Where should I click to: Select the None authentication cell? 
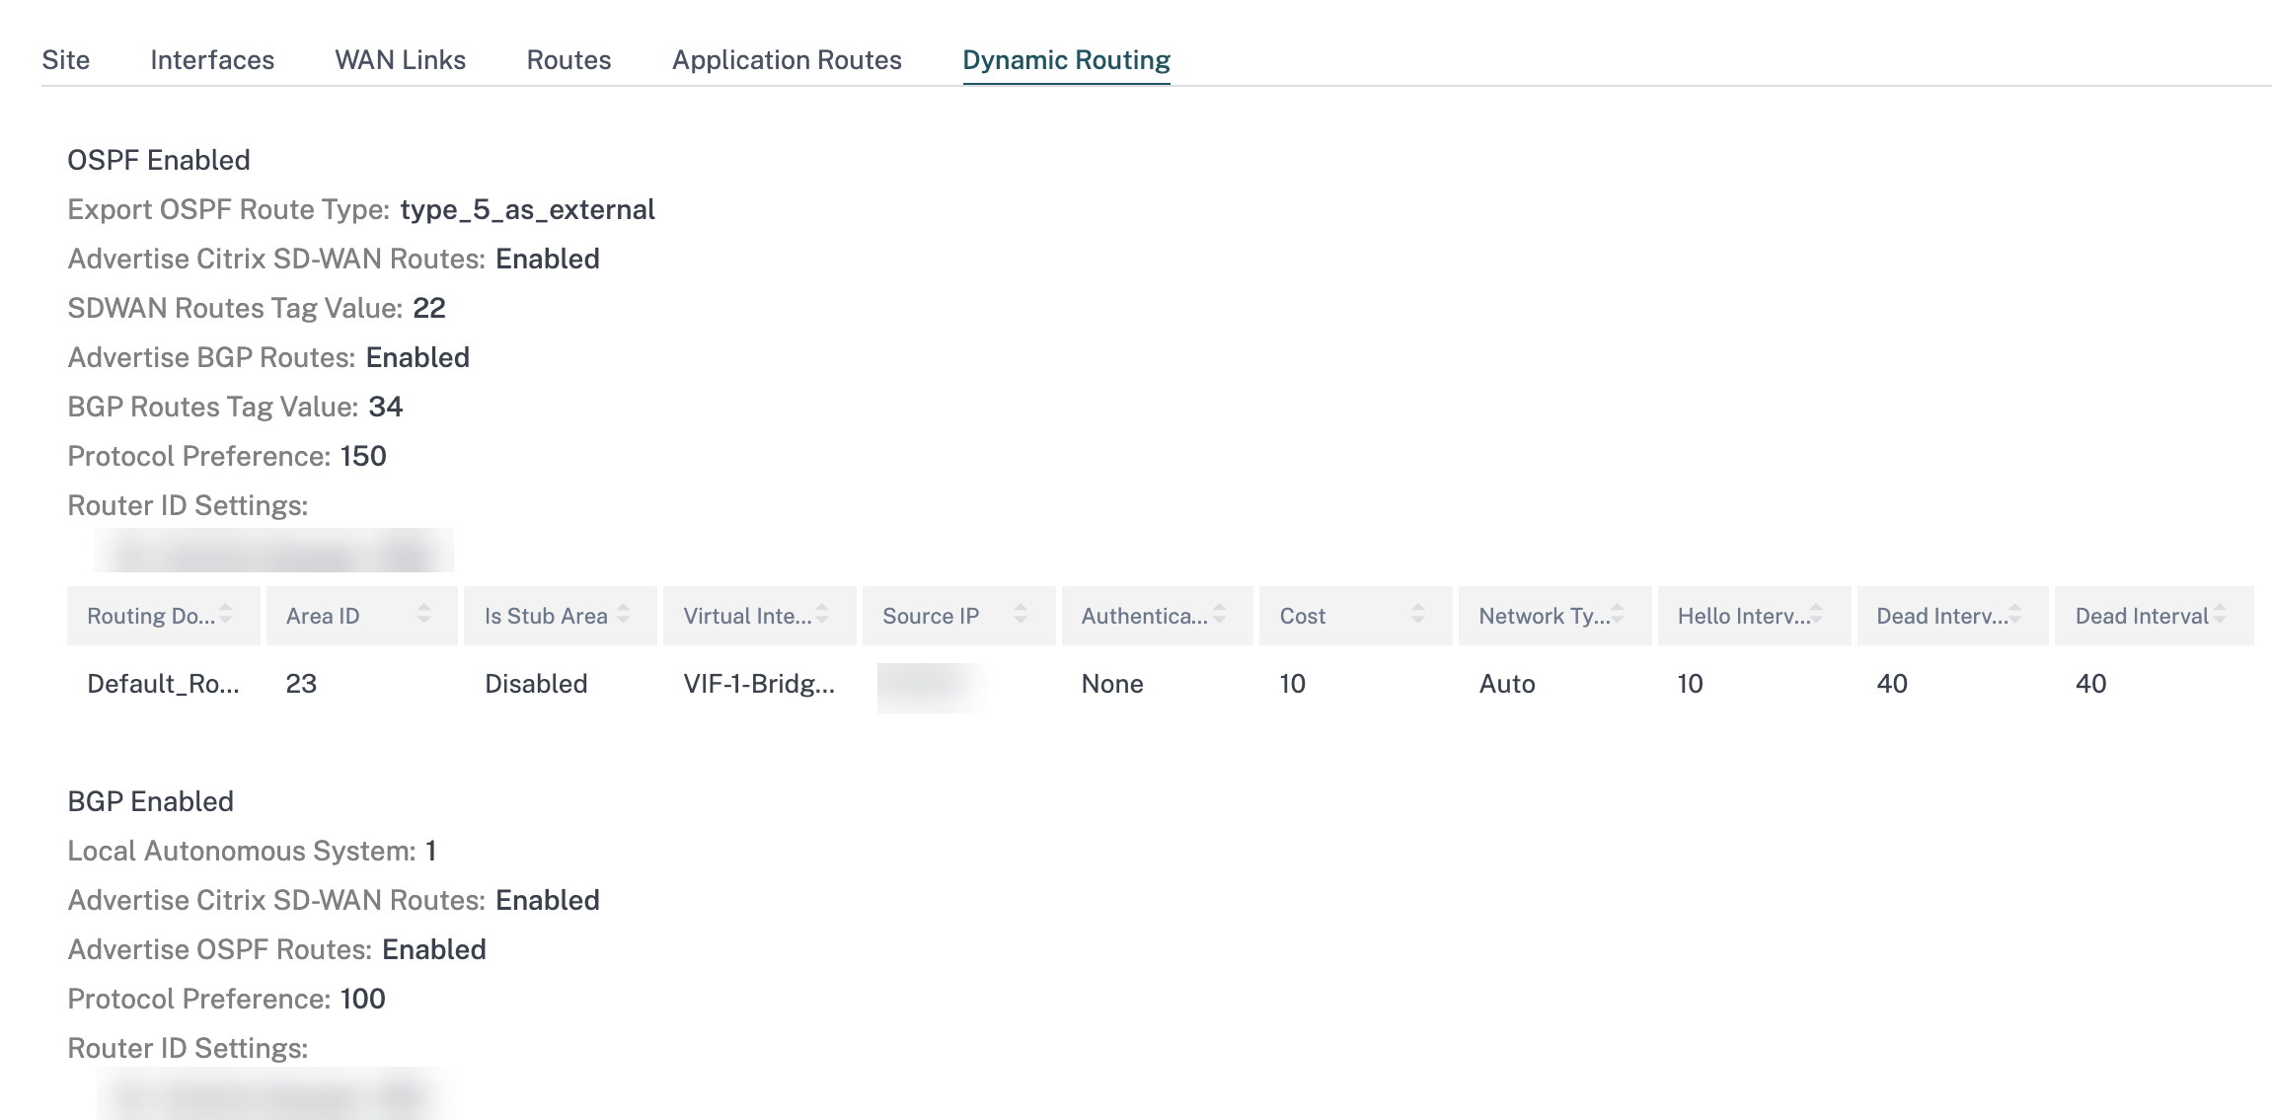click(1112, 684)
